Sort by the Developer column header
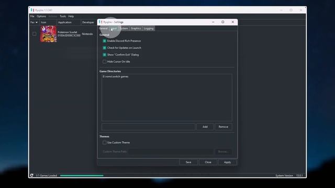335x188 pixels. (88, 22)
